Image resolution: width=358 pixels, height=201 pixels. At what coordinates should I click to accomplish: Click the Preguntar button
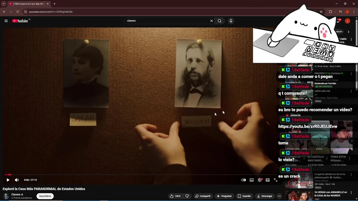tap(224, 196)
